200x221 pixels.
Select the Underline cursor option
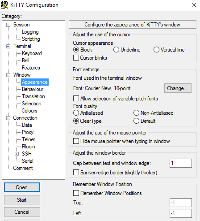[127, 50]
